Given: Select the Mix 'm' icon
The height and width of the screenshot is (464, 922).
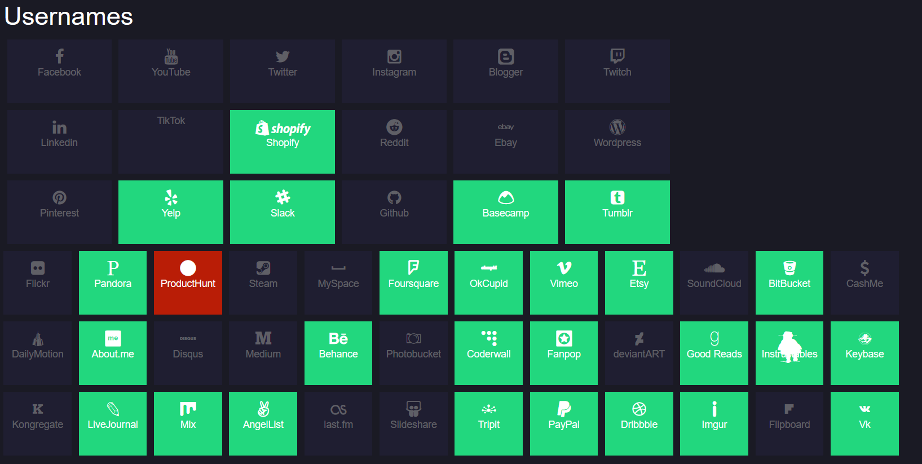Looking at the screenshot, I should (x=188, y=409).
